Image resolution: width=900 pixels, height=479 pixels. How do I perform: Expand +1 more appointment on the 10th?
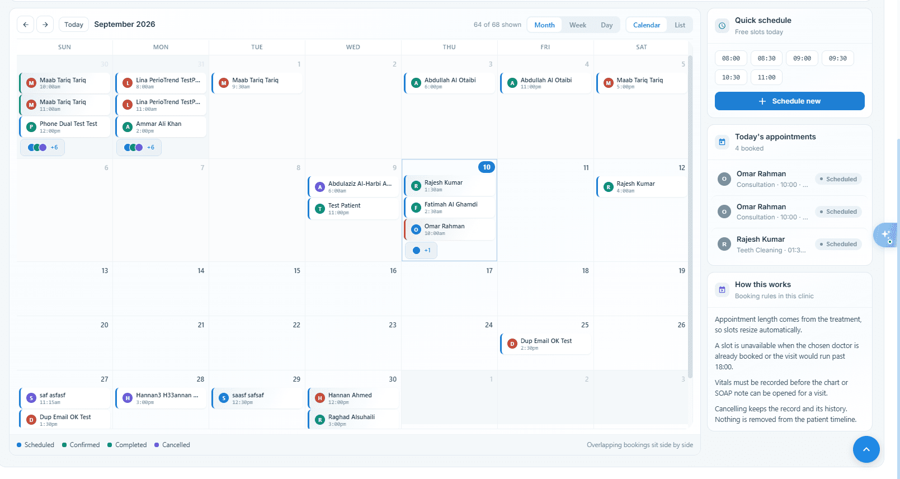pos(421,251)
